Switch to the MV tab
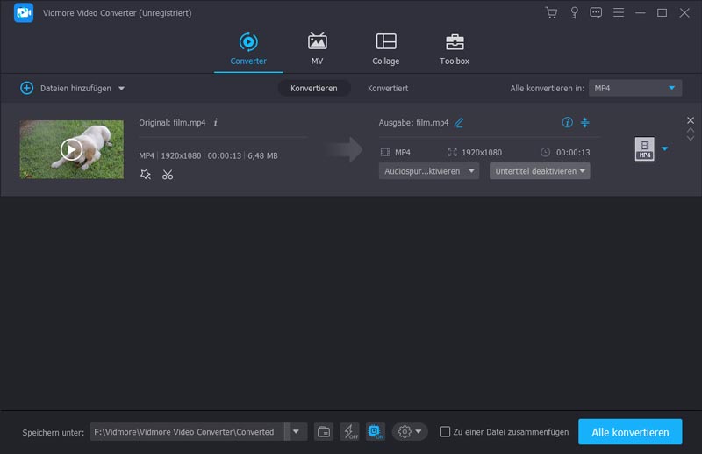This screenshot has width=702, height=454. point(317,49)
